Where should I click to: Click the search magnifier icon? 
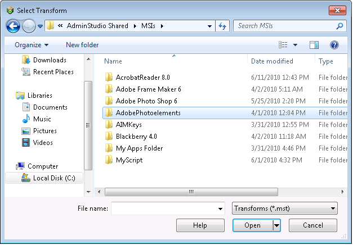340,26
